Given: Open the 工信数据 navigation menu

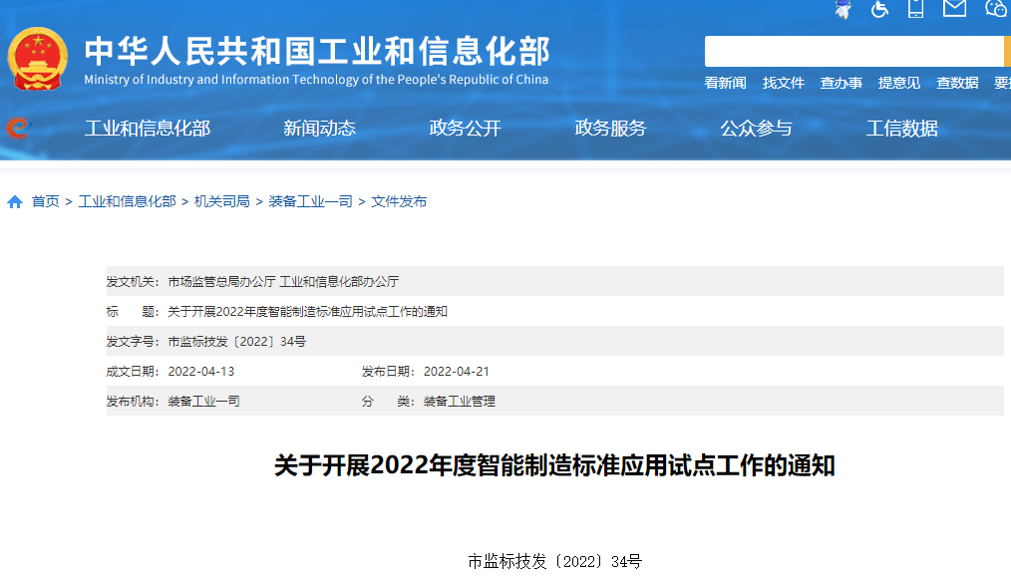Looking at the screenshot, I should (900, 129).
